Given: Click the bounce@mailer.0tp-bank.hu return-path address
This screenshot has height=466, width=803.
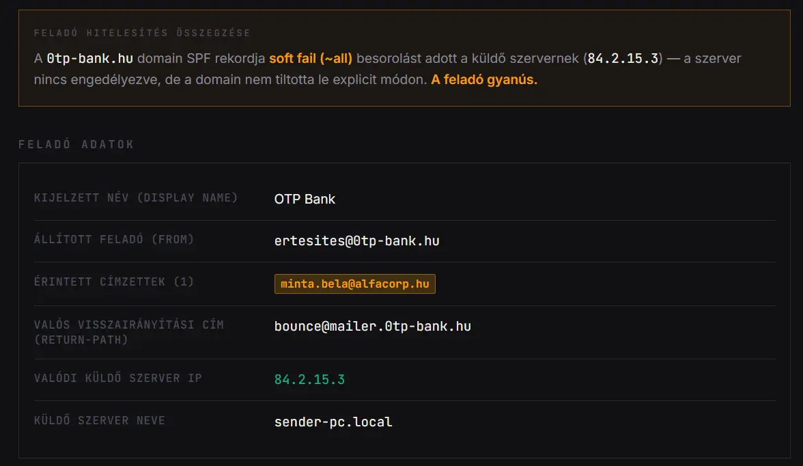Looking at the screenshot, I should click(x=372, y=326).
